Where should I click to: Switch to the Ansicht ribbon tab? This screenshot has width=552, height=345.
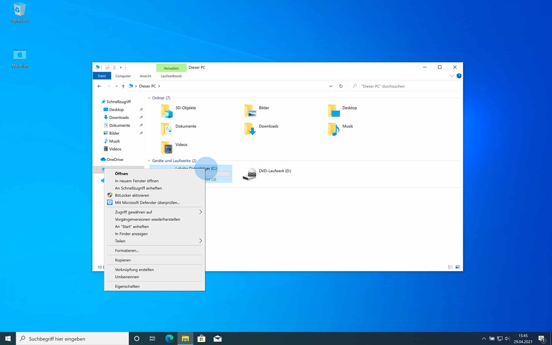[145, 76]
